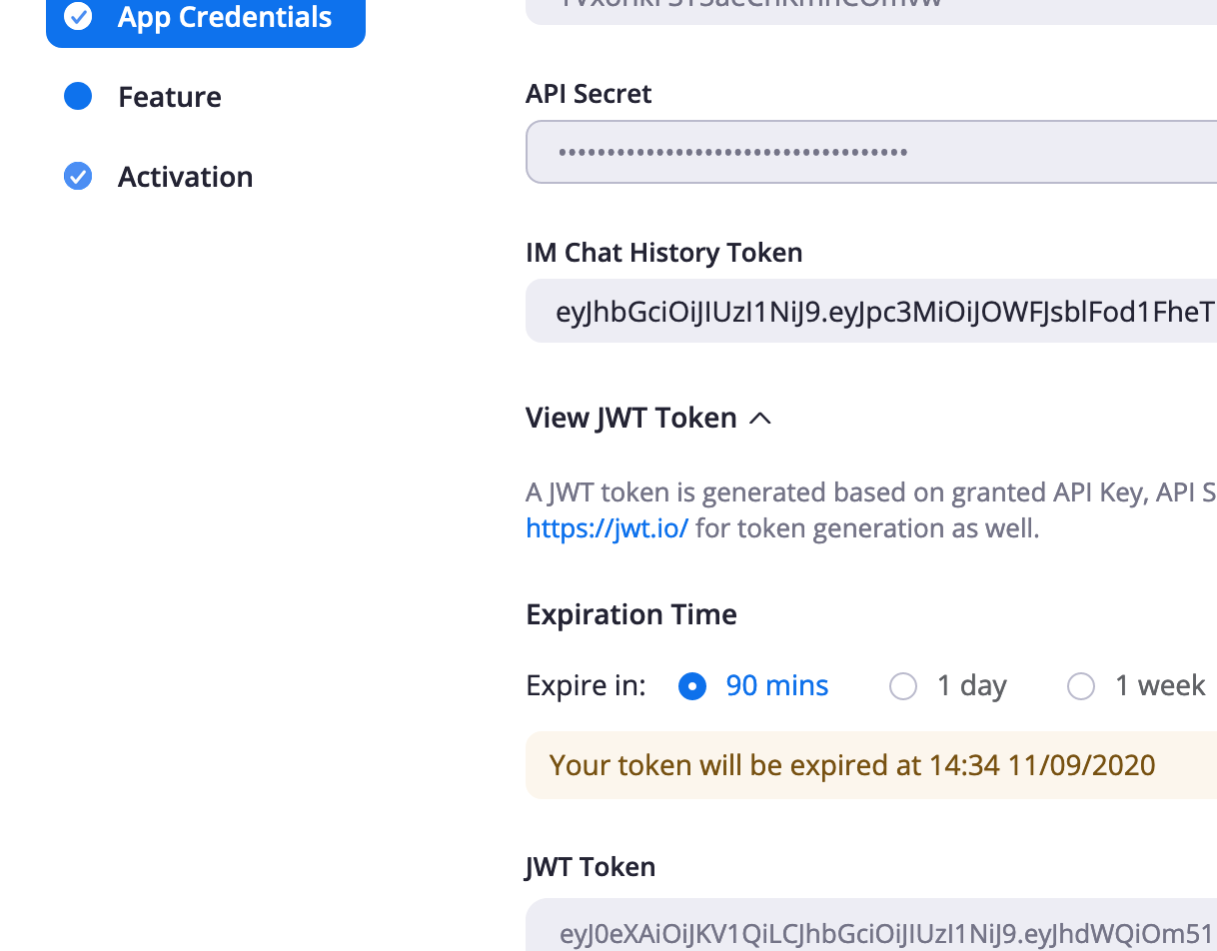Screen dimensions: 1217x951
Task: Click the "90 mins" text label
Action: coord(776,686)
